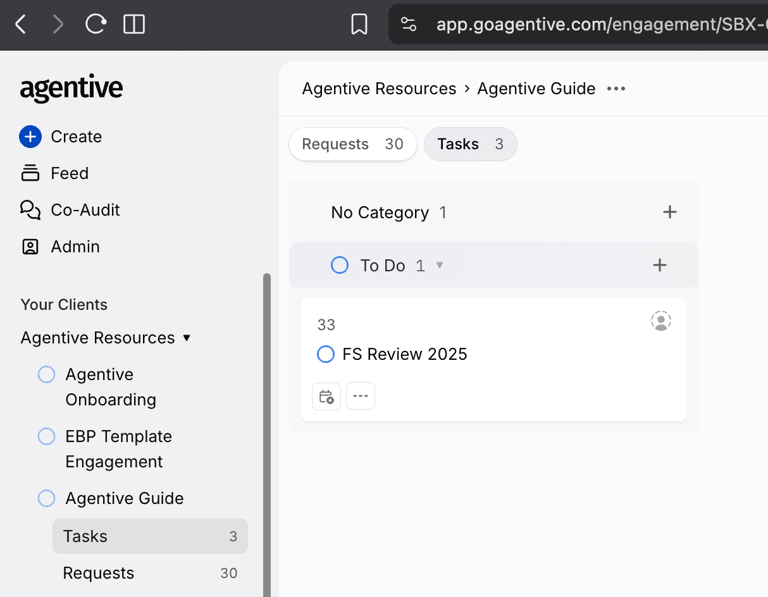Screen dimensions: 768x597
Task: Click the circle beside sidebar Agentive Guide
Action: pos(47,498)
